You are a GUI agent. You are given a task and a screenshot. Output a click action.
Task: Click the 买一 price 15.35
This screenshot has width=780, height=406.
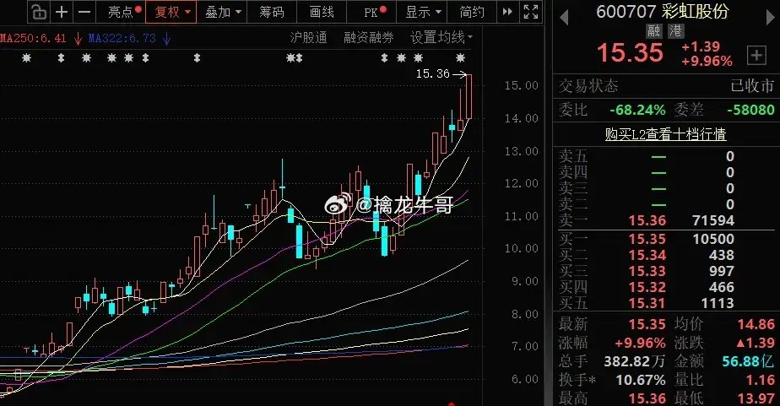point(647,239)
